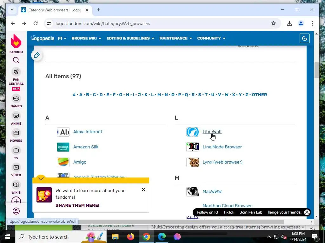
Task: Launch Firefox from the taskbar
Action: point(130,237)
